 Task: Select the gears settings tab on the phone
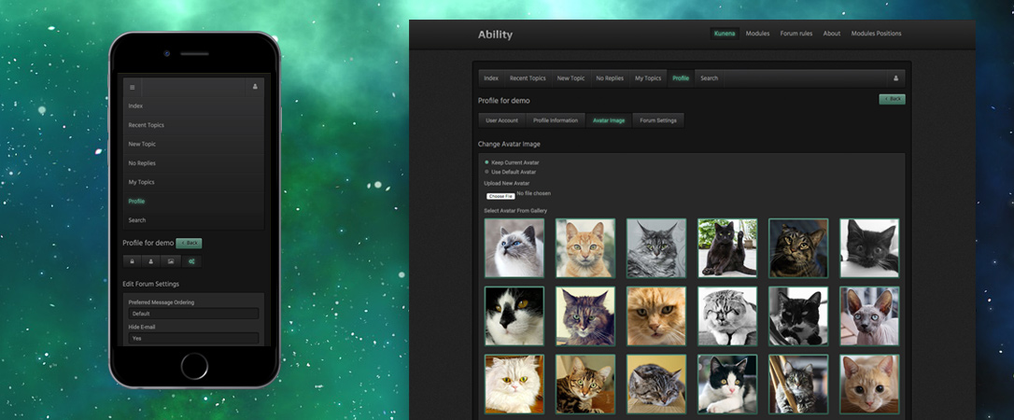tap(191, 261)
